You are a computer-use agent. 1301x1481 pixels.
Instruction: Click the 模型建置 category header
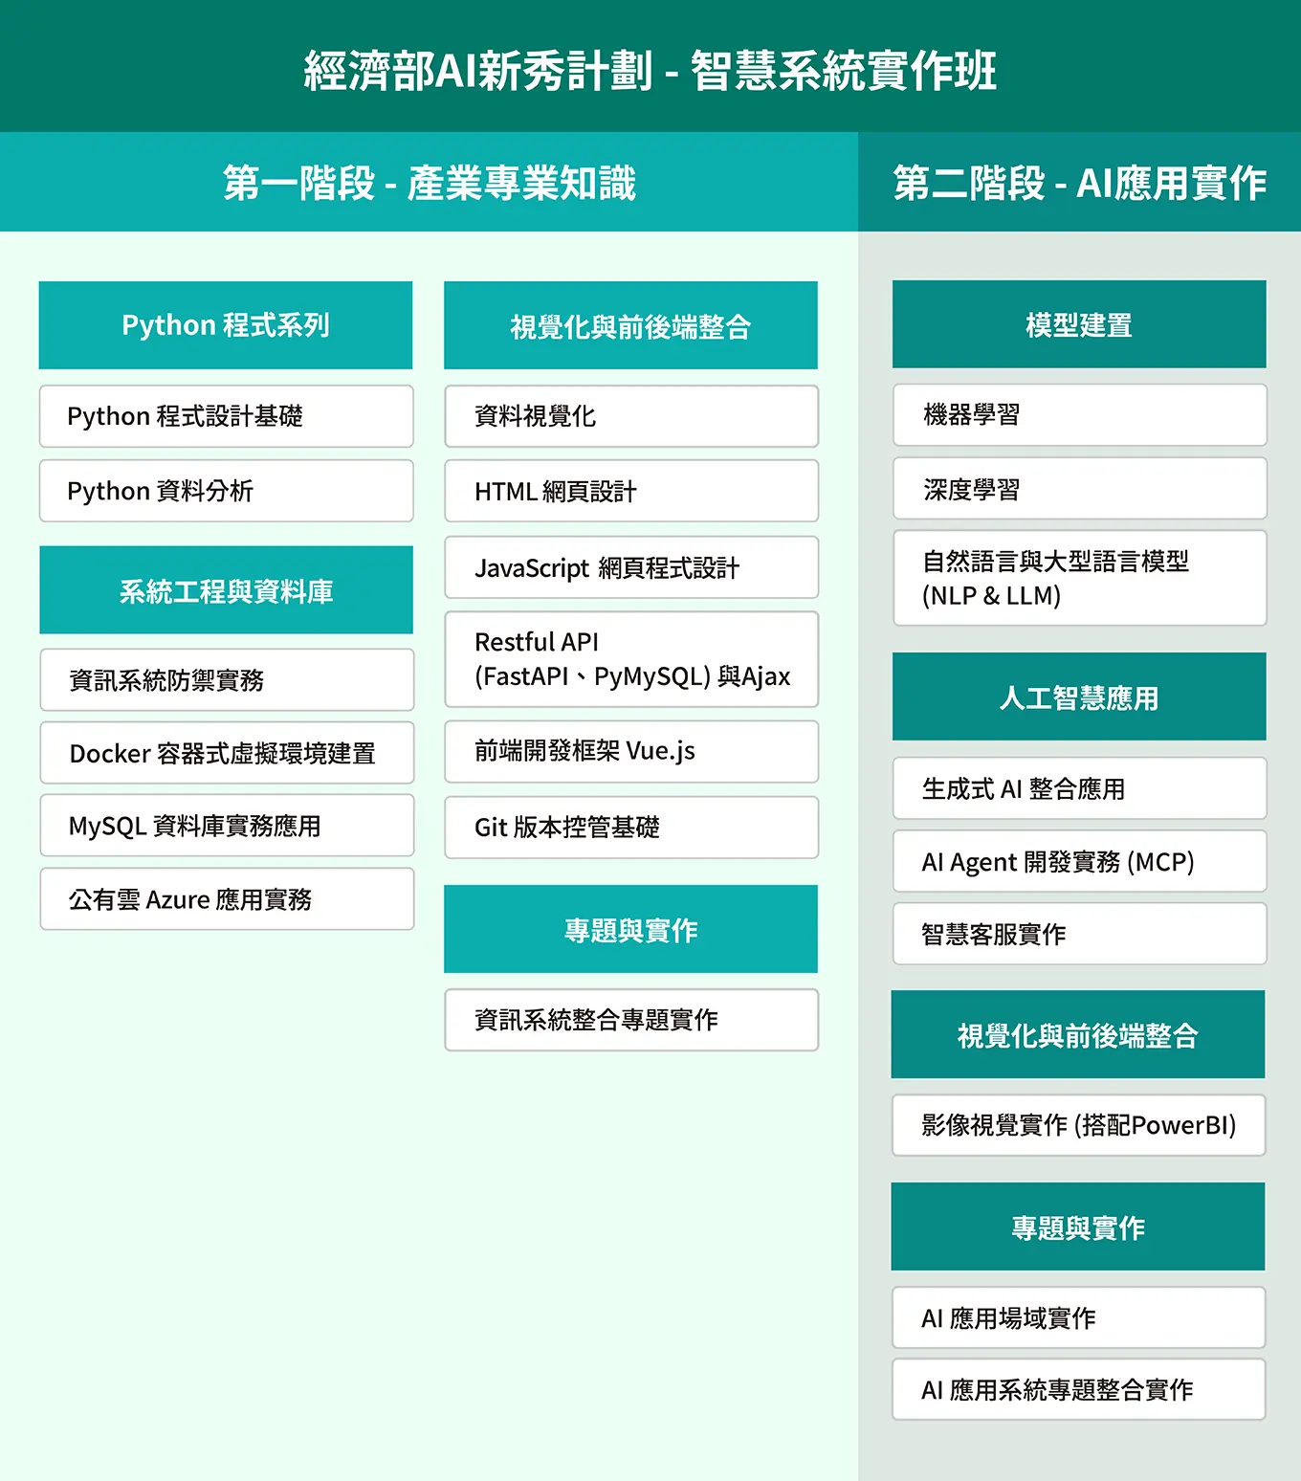point(1079,324)
